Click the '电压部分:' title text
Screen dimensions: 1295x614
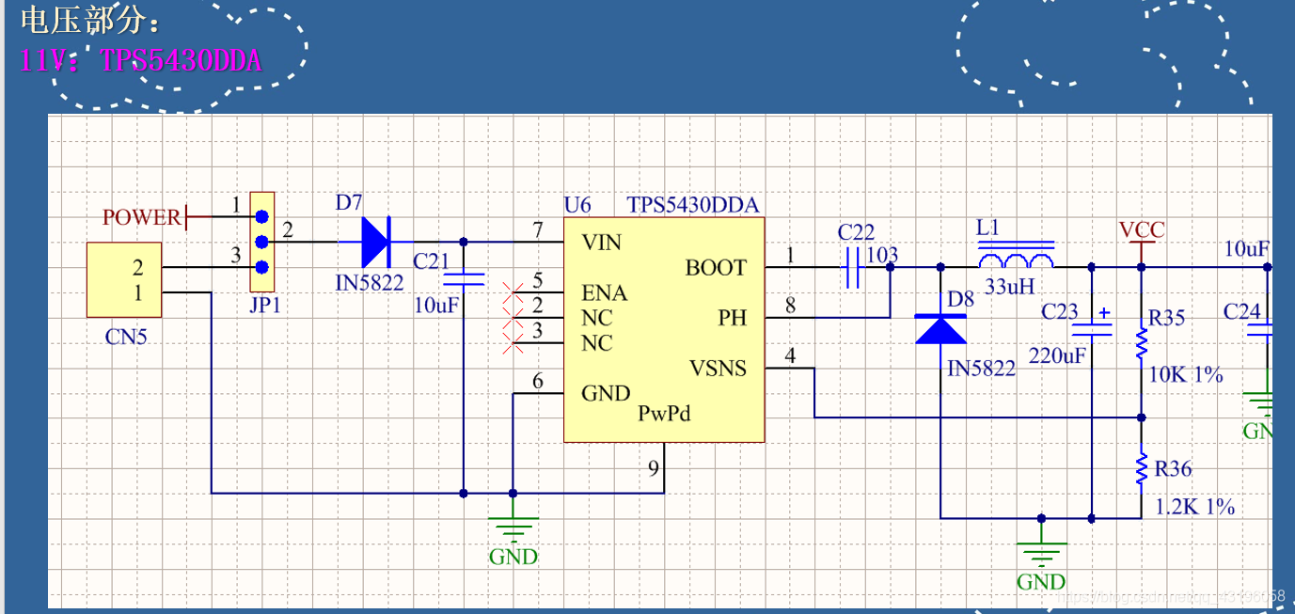click(89, 19)
